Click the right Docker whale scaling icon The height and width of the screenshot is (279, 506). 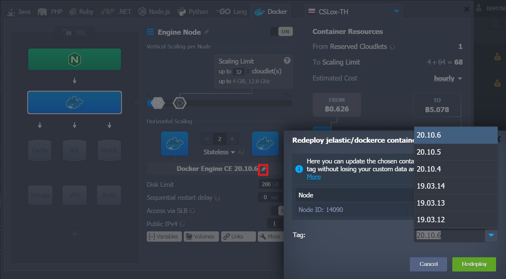click(x=265, y=143)
